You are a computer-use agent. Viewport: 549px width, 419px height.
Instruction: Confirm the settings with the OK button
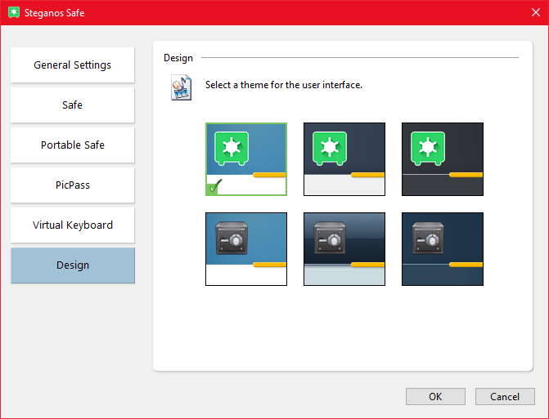click(435, 396)
